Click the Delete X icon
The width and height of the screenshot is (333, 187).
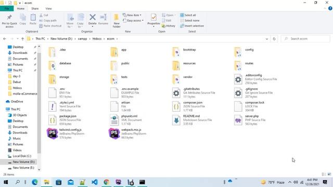pos(93,17)
